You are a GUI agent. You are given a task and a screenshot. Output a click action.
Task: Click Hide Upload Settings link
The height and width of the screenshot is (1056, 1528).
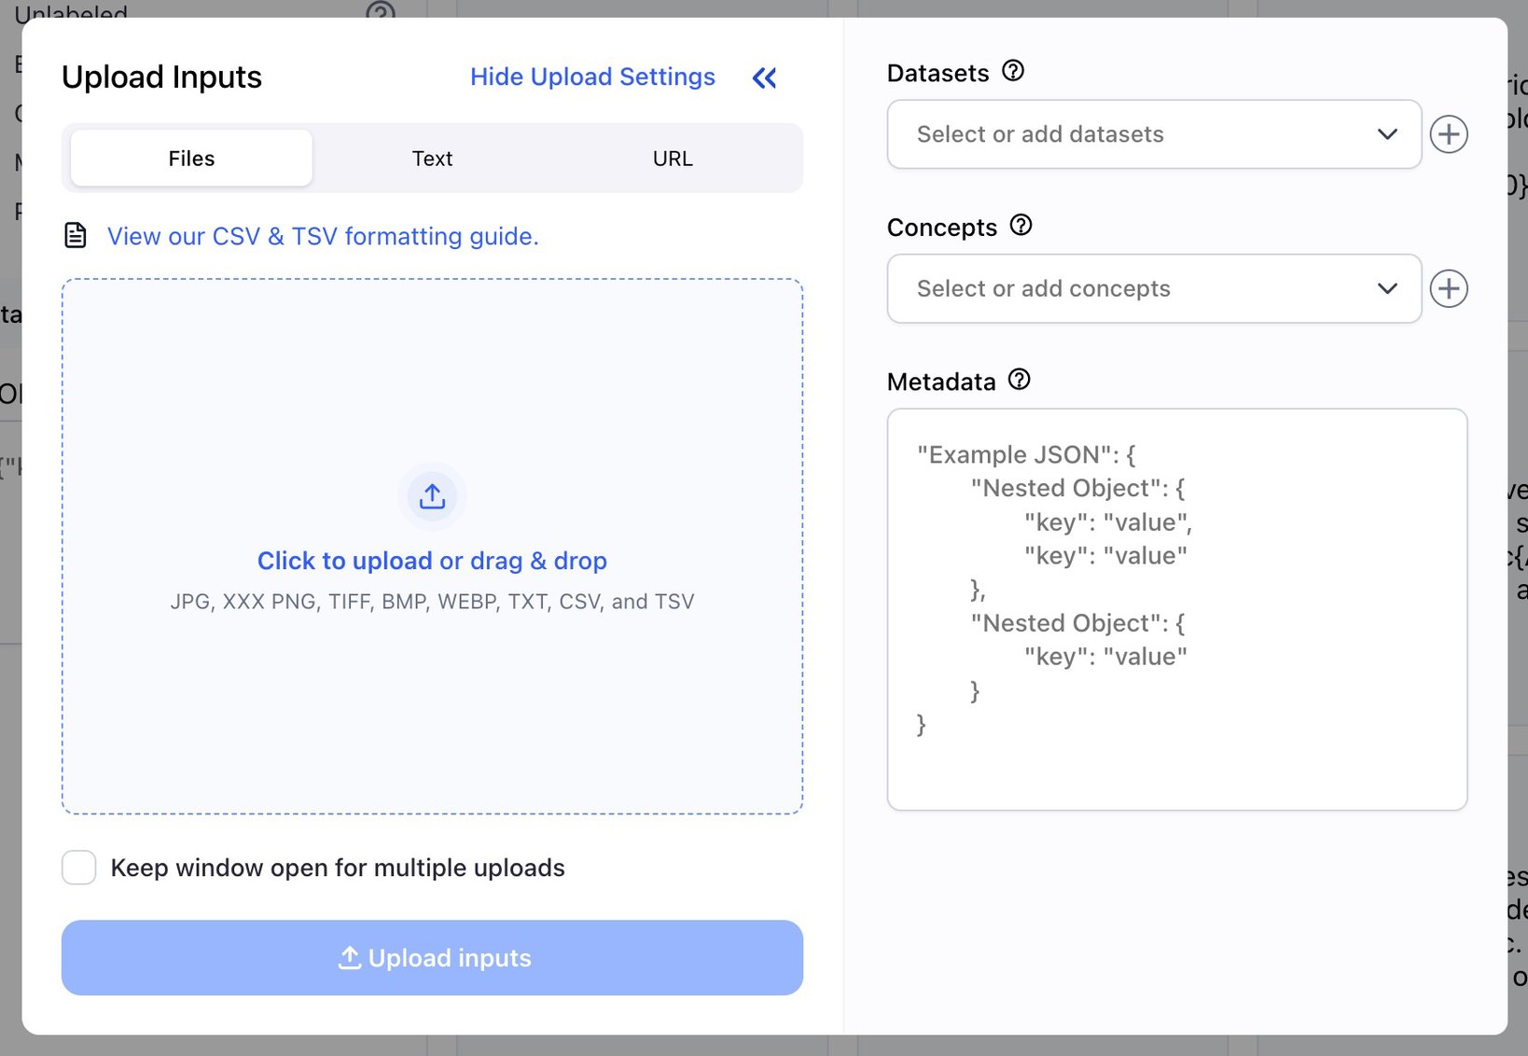point(592,77)
